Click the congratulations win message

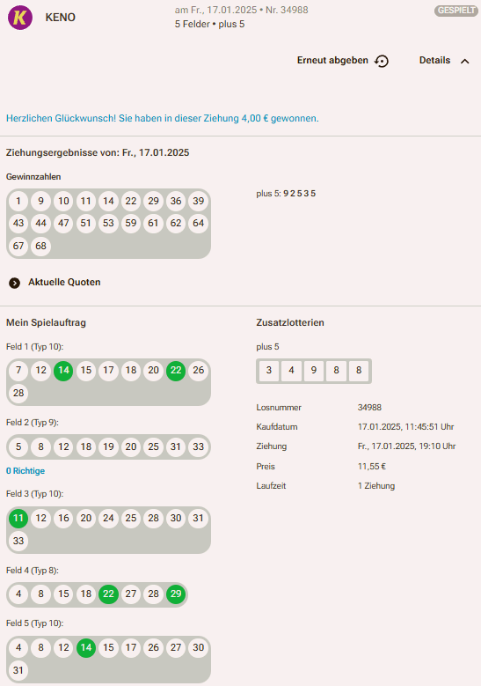click(x=162, y=119)
